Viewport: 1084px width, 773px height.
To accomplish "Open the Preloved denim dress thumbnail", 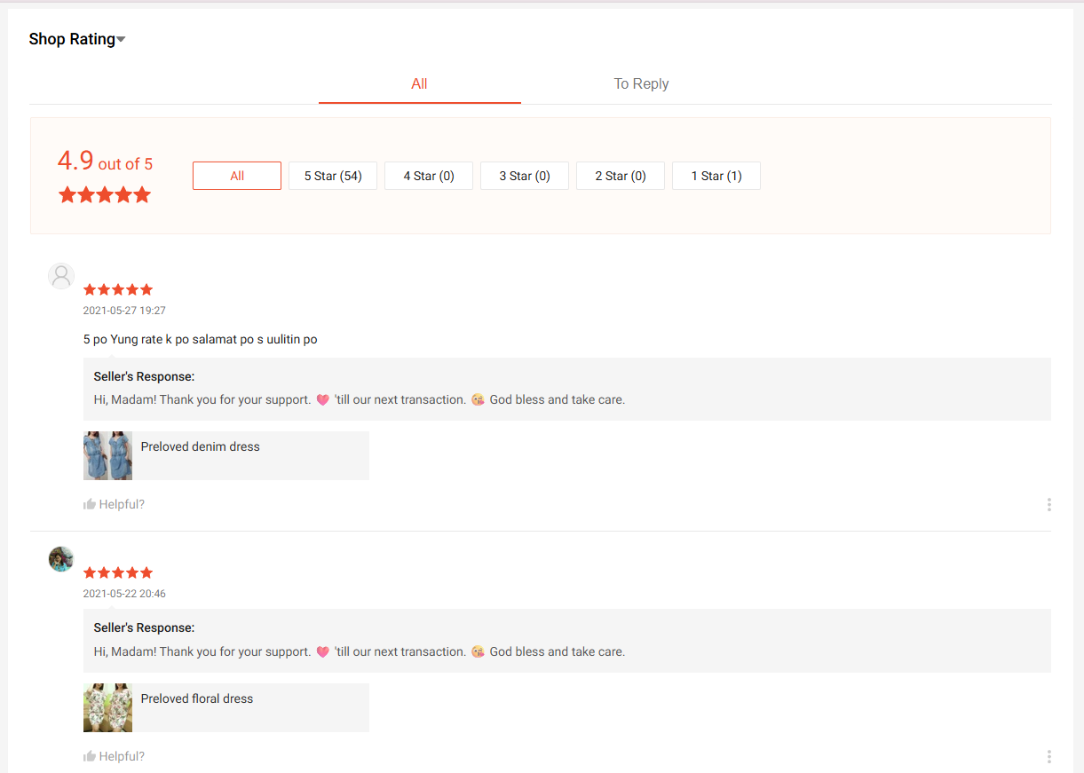I will click(107, 456).
